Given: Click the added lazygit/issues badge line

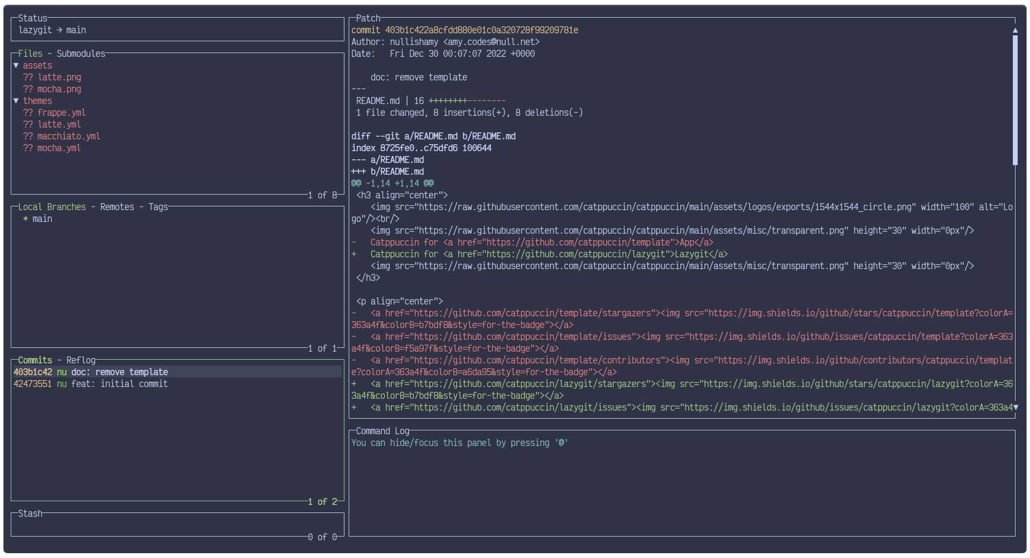Looking at the screenshot, I should coord(682,407).
